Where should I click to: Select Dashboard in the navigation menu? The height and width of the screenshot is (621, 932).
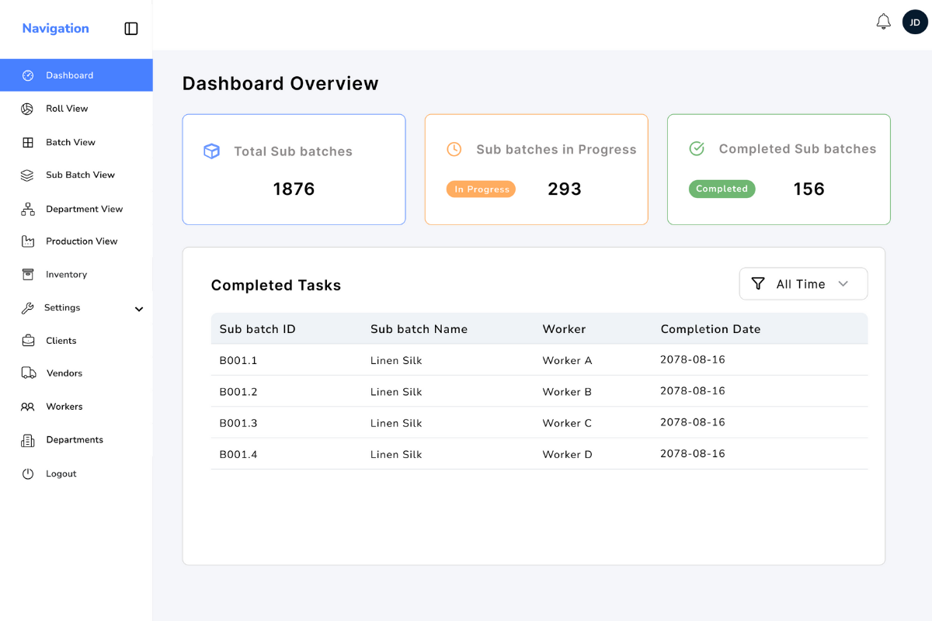pos(69,75)
